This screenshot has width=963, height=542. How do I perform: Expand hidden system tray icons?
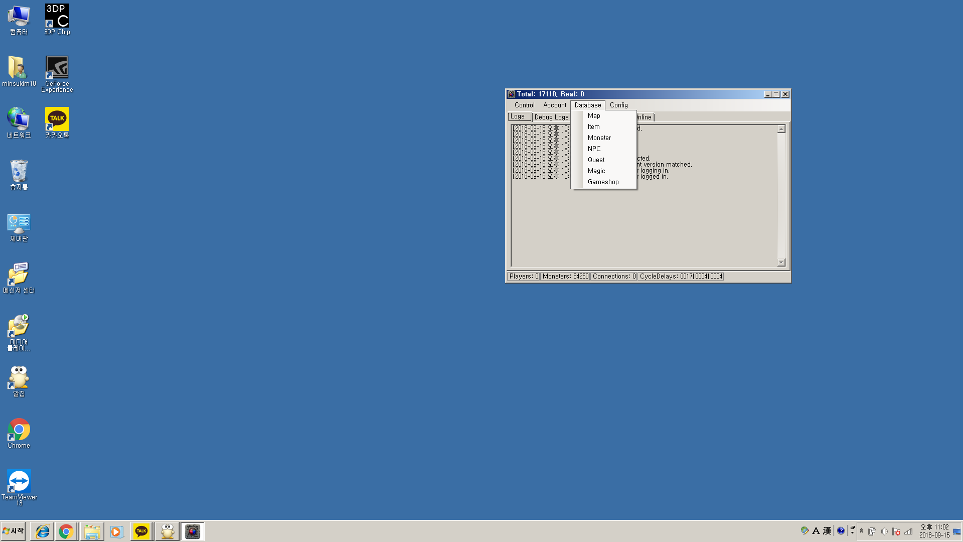(x=861, y=531)
